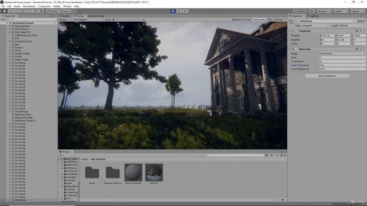The height and width of the screenshot is (206, 367).
Task: Open the Component menu
Action: tap(44, 6)
